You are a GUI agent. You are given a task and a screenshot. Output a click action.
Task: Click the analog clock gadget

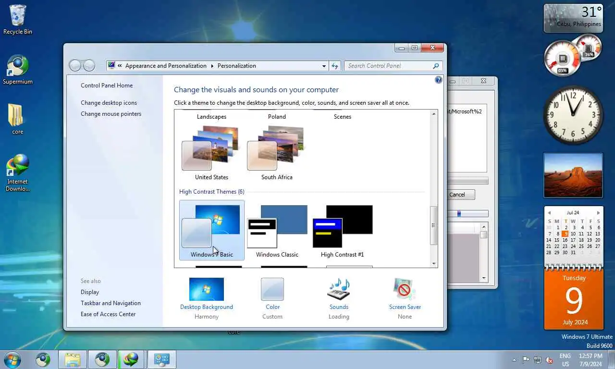[x=573, y=115]
